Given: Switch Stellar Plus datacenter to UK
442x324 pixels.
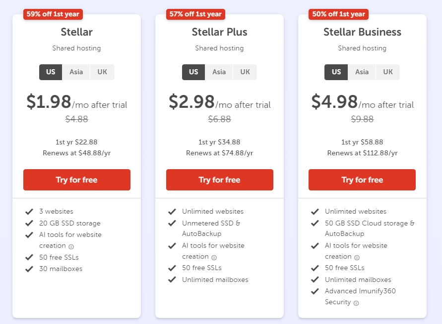Looking at the screenshot, I should tap(245, 72).
